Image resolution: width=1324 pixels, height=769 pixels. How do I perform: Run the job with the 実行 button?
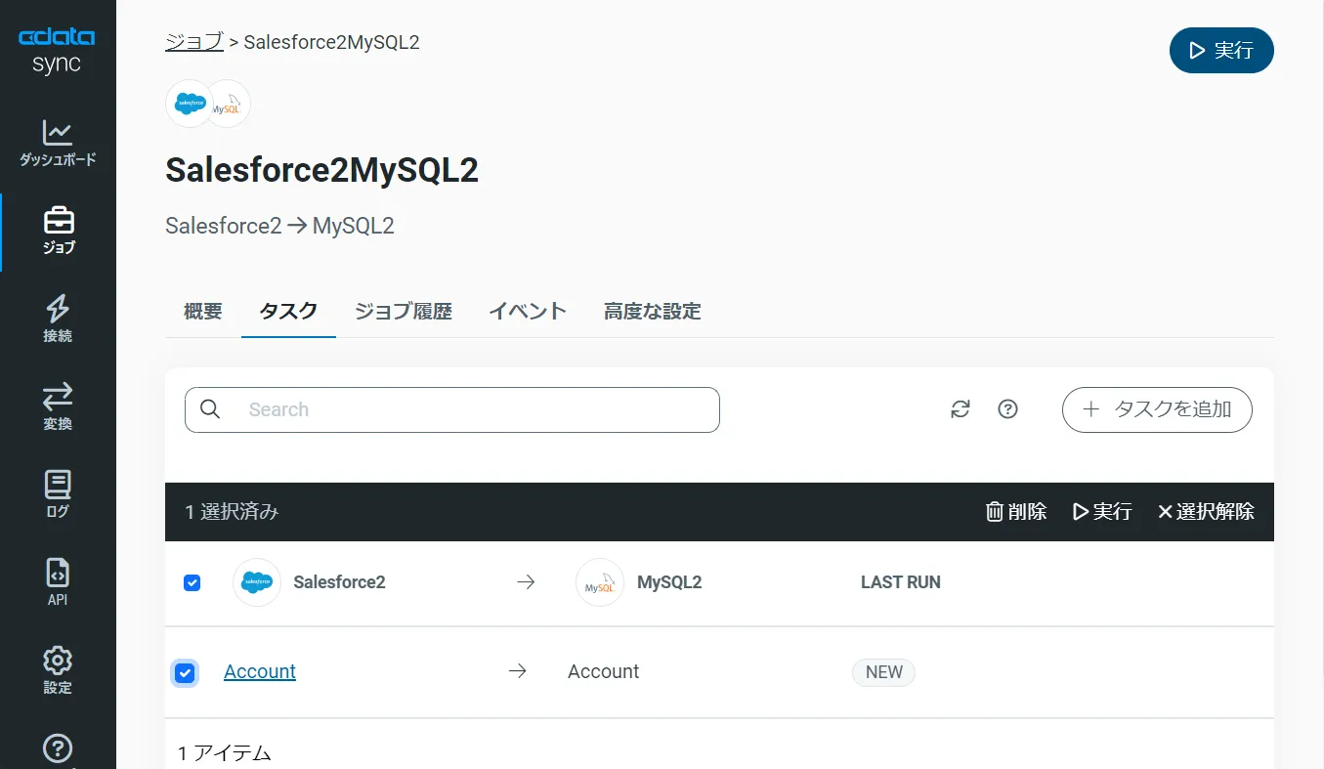1221,50
